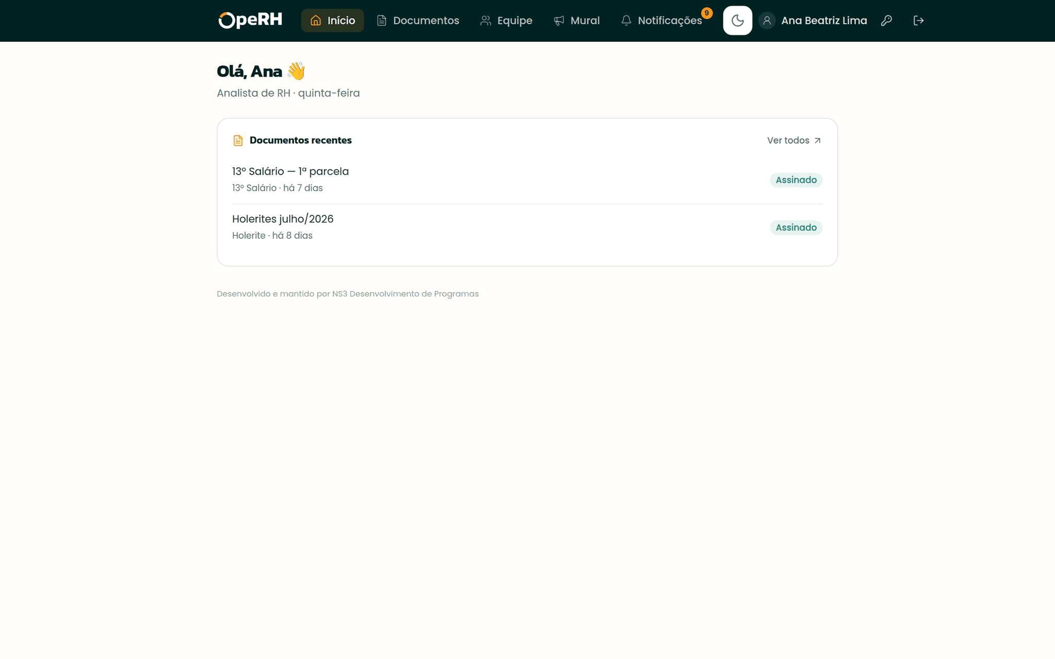1055x659 pixels.
Task: Click the OpeRH logo
Action: click(250, 20)
